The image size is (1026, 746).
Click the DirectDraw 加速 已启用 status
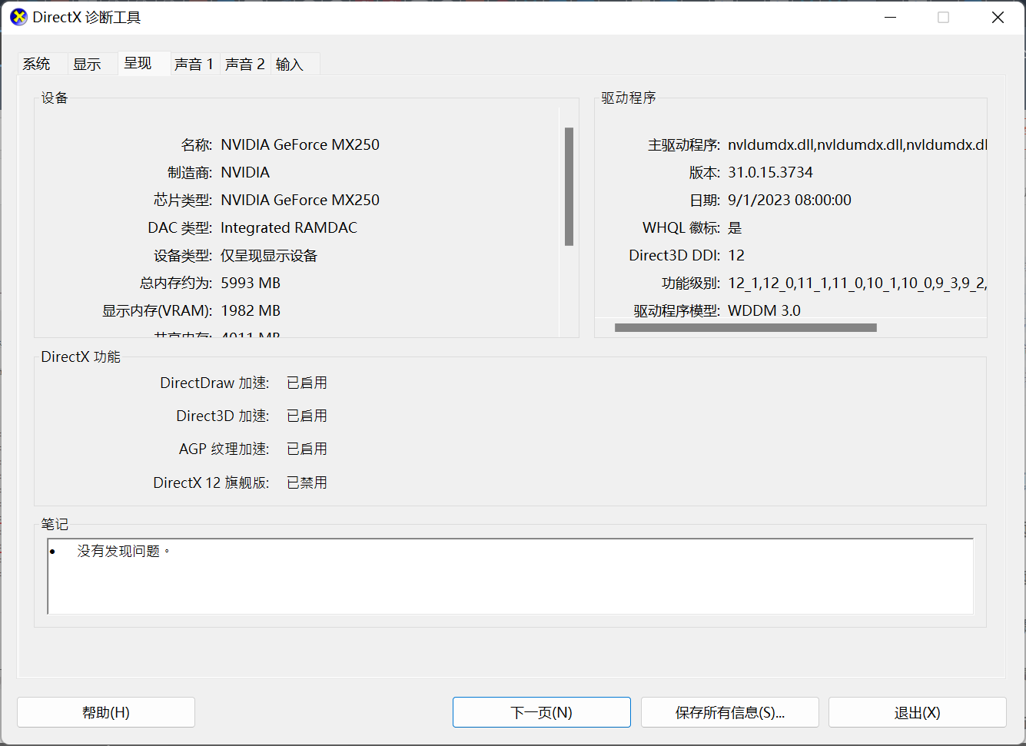(x=307, y=383)
